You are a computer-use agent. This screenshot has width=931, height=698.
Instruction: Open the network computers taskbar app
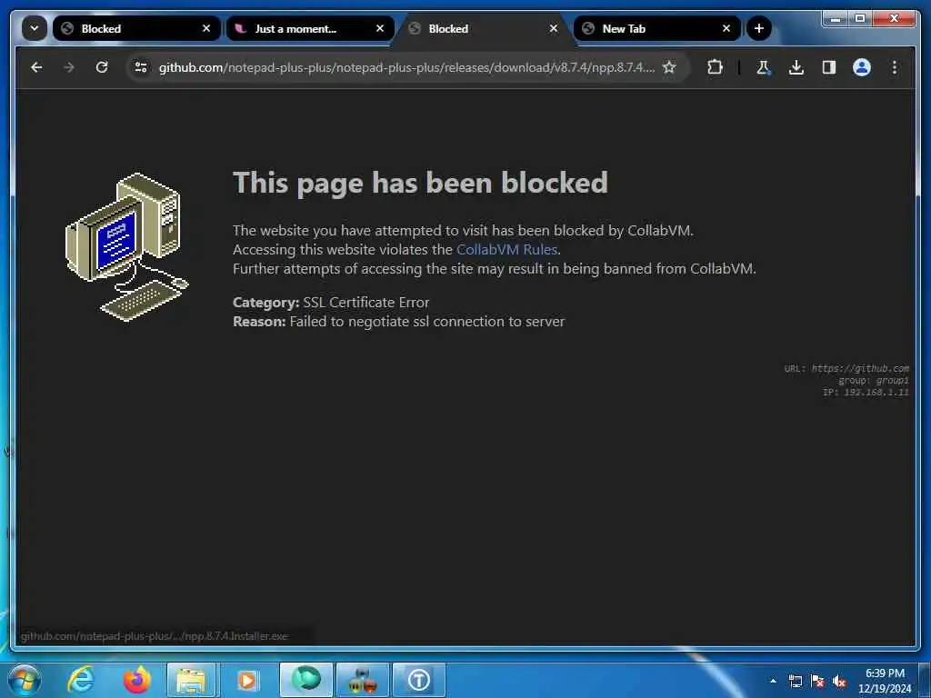[362, 680]
